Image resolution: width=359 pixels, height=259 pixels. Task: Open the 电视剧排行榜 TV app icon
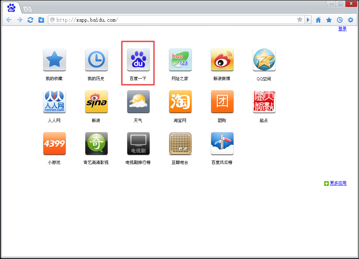[x=138, y=143]
